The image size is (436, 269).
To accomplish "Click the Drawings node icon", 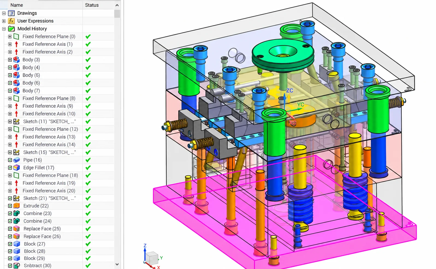I will [x=11, y=13].
